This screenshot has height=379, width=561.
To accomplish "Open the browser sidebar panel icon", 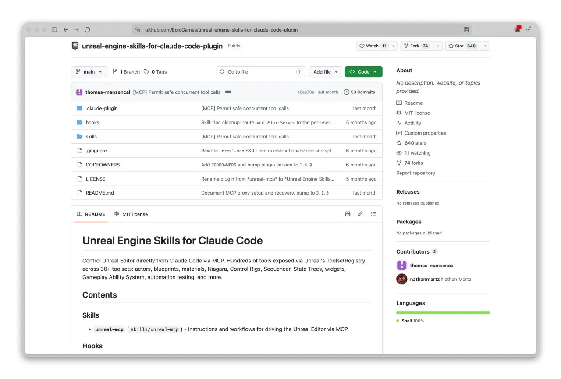I will (x=54, y=30).
